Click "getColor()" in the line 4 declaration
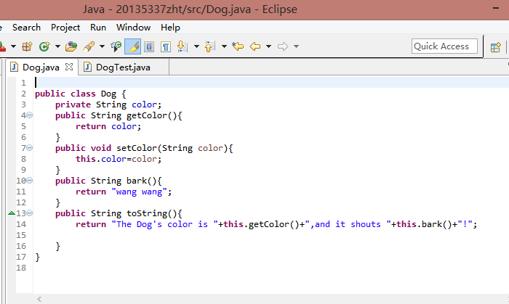The width and height of the screenshot is (509, 304). (x=151, y=115)
